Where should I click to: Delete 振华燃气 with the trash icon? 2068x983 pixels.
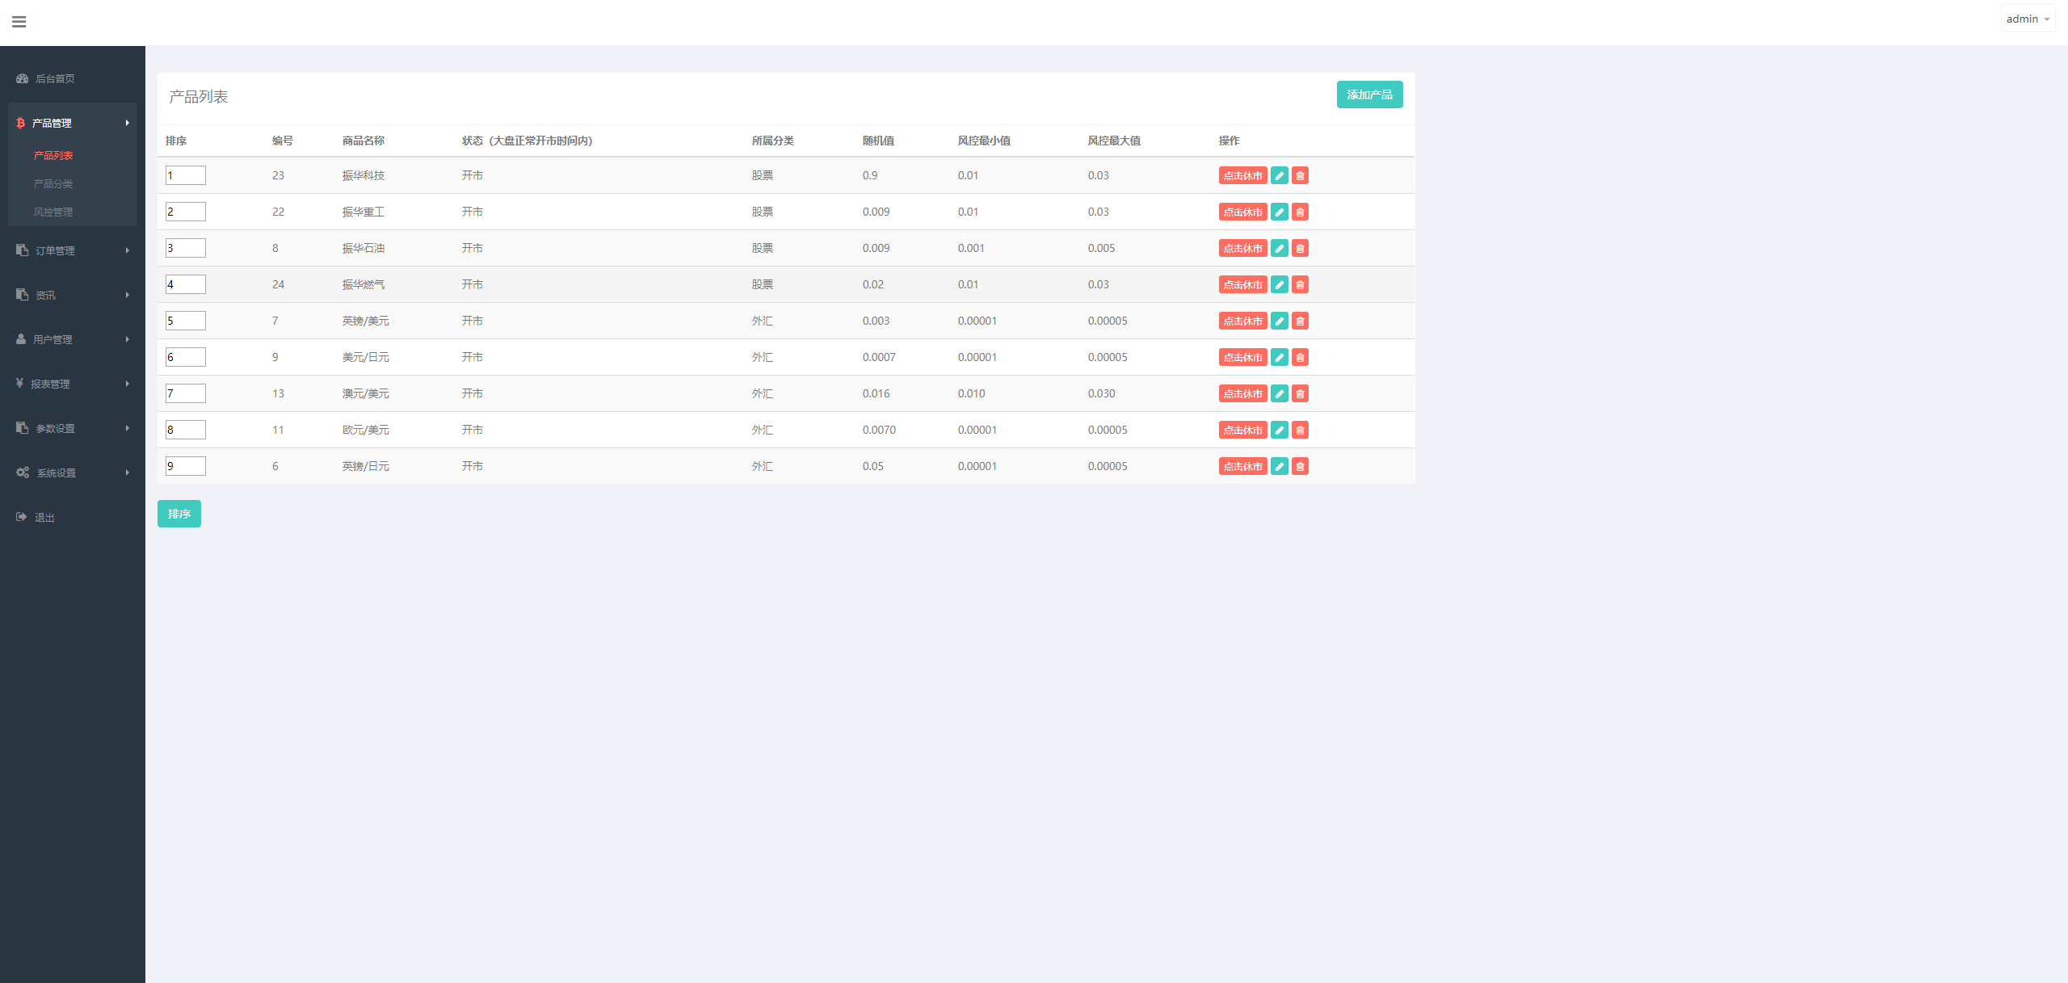1300,284
